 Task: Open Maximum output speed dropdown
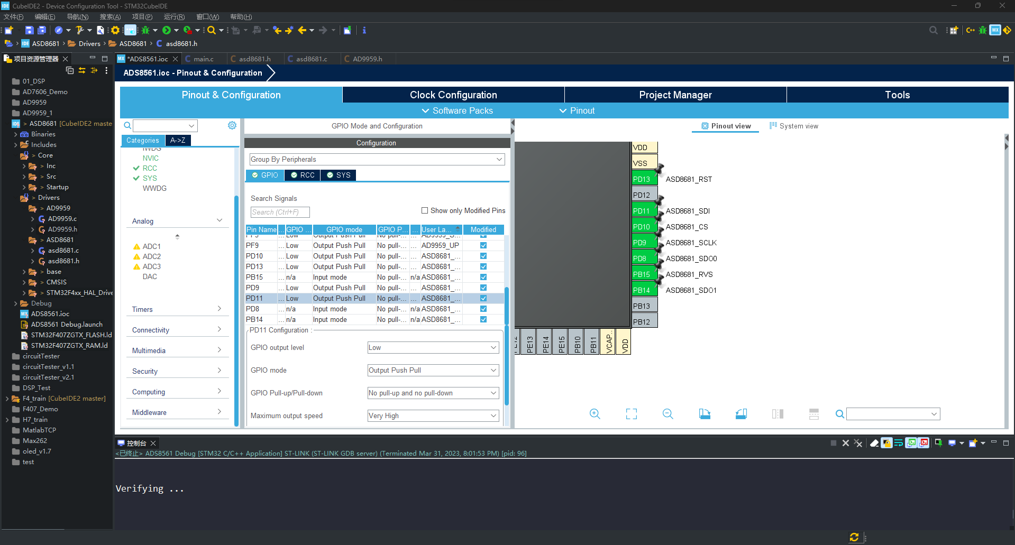(x=433, y=415)
